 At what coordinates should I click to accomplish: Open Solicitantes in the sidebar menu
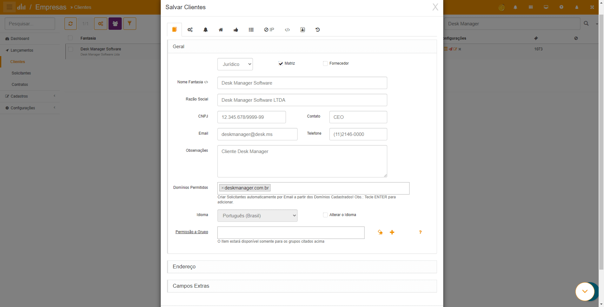(x=21, y=73)
